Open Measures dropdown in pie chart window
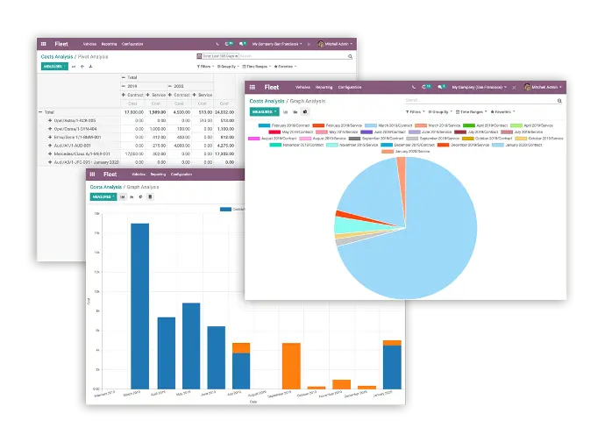605x435 pixels. coord(263,112)
